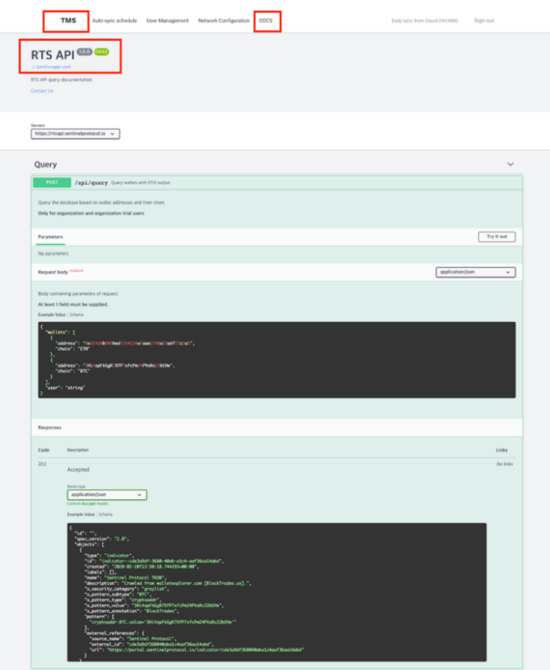Click the Contact Us link
Screen dimensions: 550x670
click(42, 90)
